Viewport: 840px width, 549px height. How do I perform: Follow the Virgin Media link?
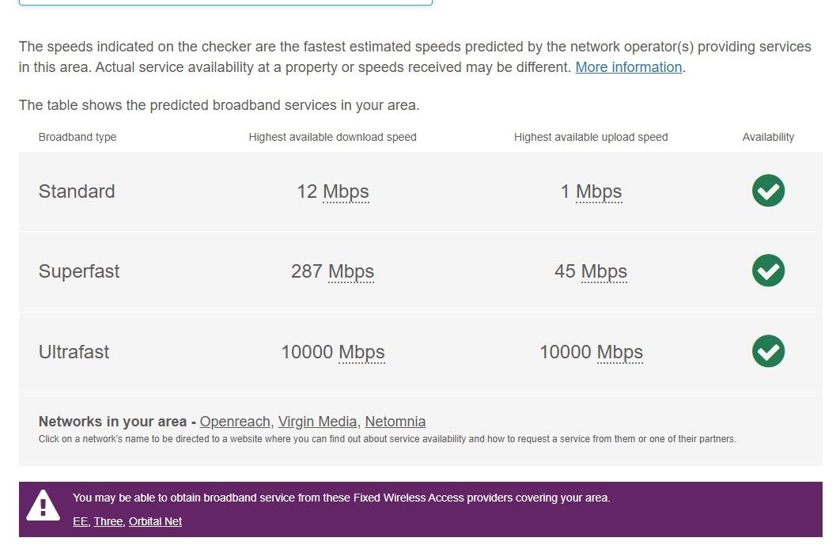318,422
